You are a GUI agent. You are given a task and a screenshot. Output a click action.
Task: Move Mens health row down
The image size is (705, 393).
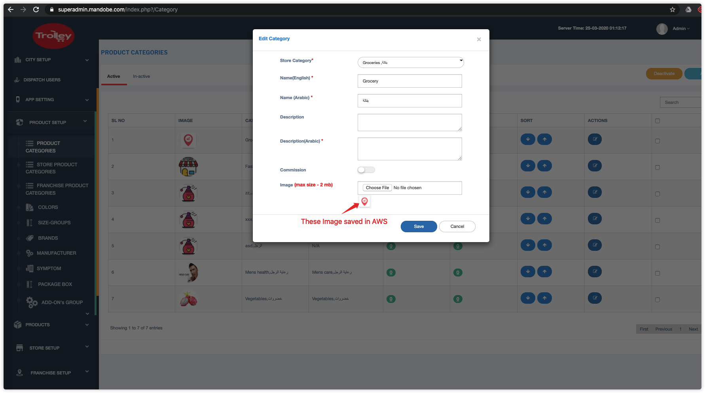coord(528,272)
